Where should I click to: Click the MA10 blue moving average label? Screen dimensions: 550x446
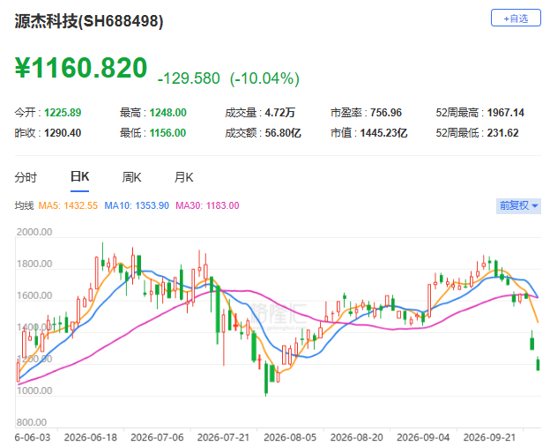coord(137,205)
